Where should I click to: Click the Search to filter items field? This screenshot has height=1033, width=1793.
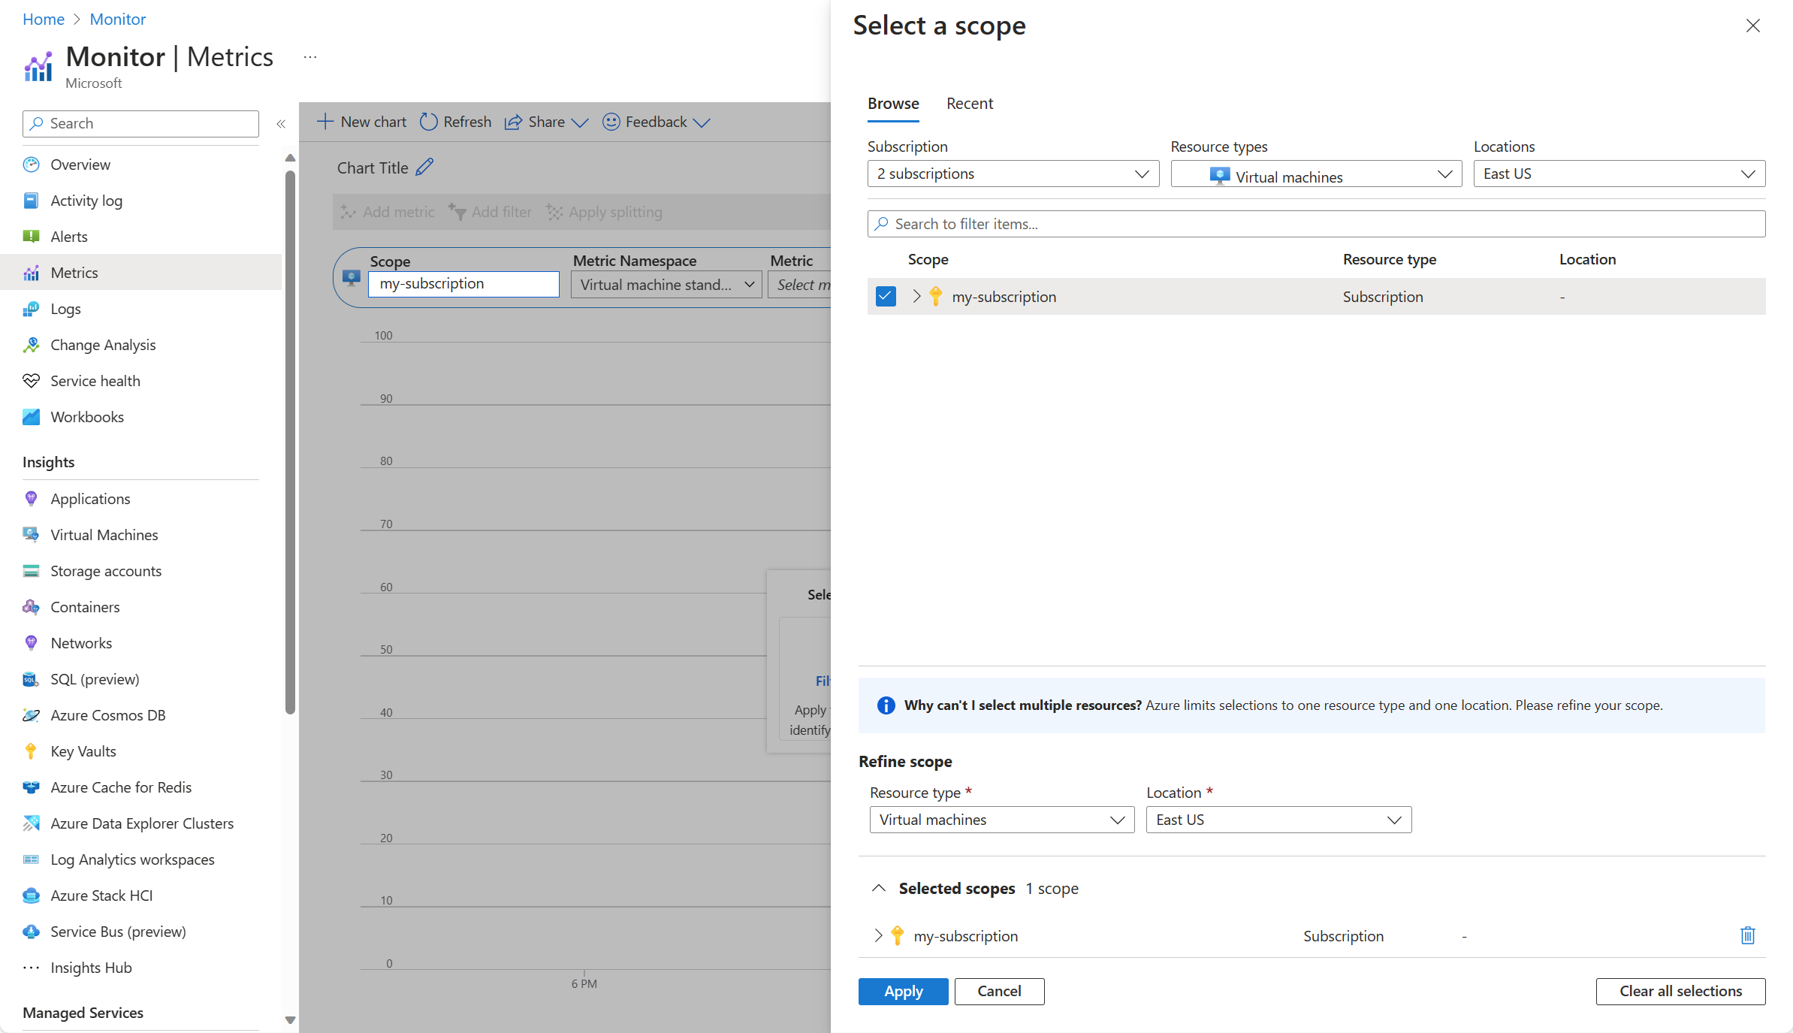pyautogui.click(x=1316, y=224)
